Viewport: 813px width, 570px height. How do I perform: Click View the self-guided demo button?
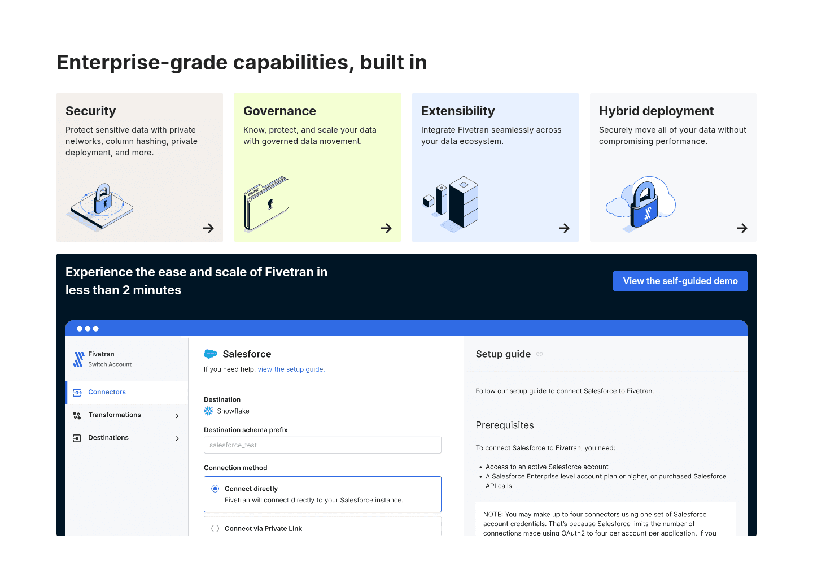[680, 281]
